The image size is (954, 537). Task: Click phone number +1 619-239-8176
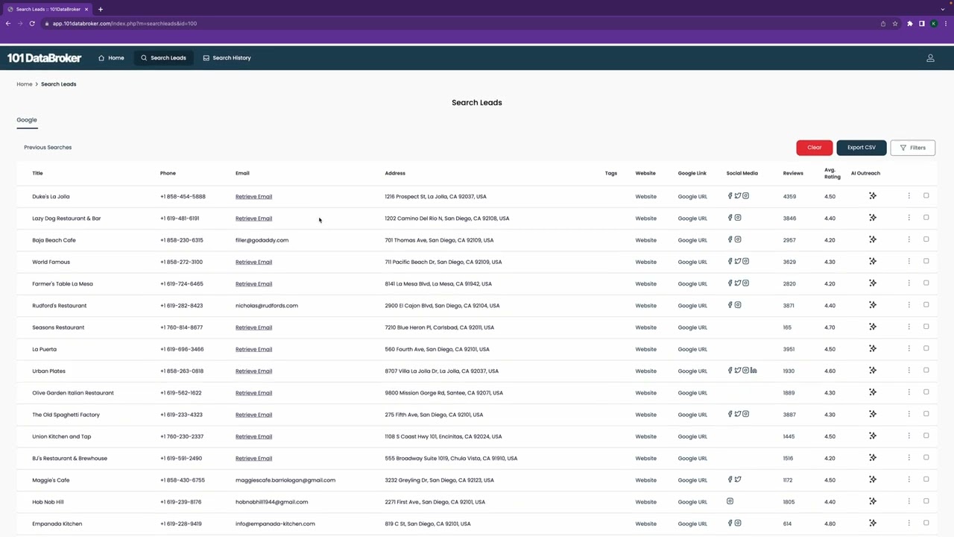[x=180, y=502]
